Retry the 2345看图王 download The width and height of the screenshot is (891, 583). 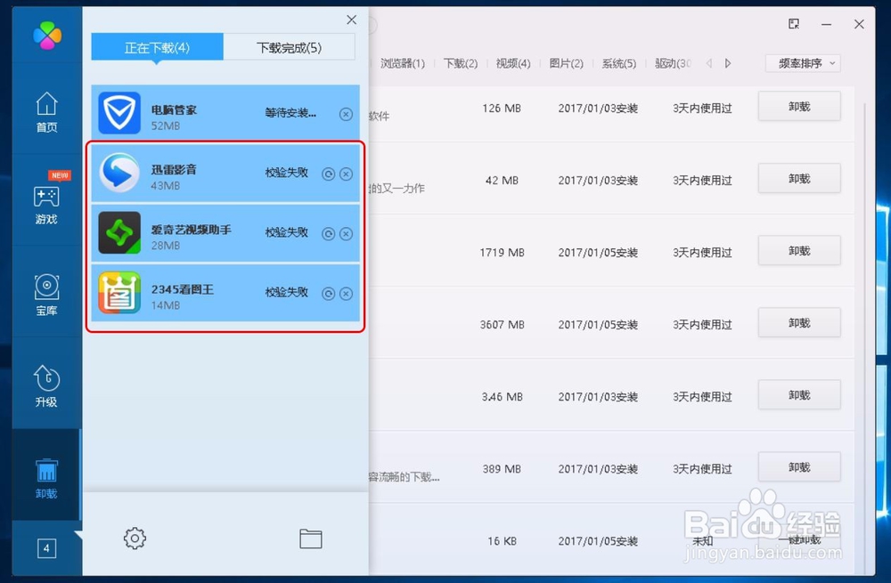(328, 293)
